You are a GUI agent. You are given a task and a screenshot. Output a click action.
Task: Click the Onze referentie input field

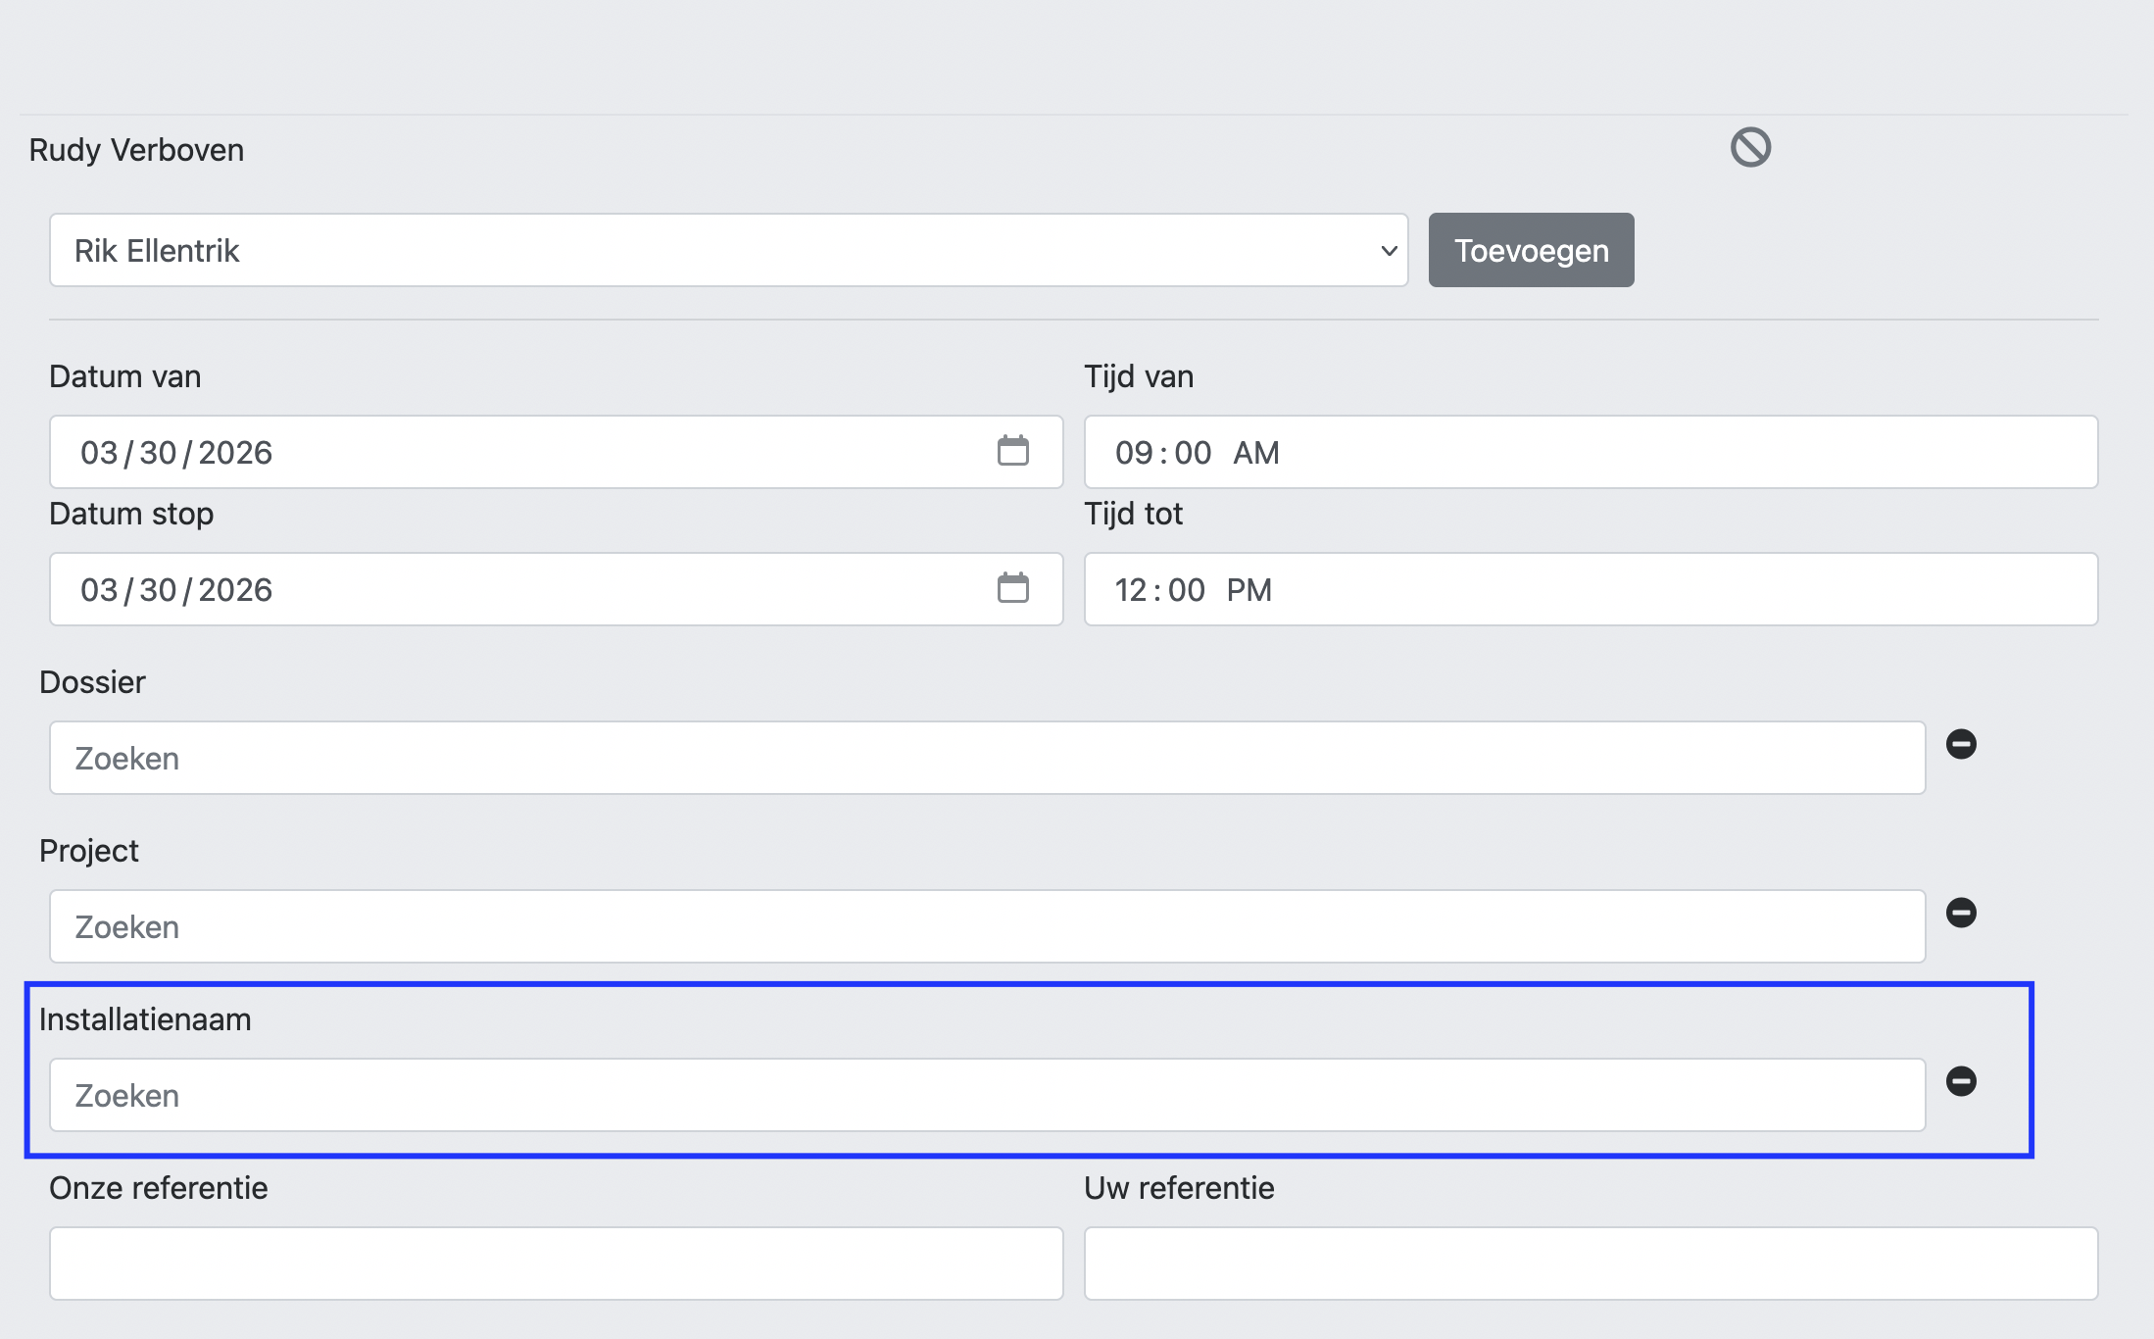(x=556, y=1264)
